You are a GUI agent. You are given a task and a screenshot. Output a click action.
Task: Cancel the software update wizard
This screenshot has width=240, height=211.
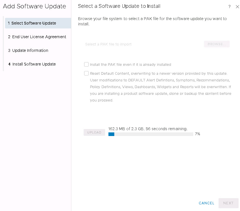click(206, 203)
